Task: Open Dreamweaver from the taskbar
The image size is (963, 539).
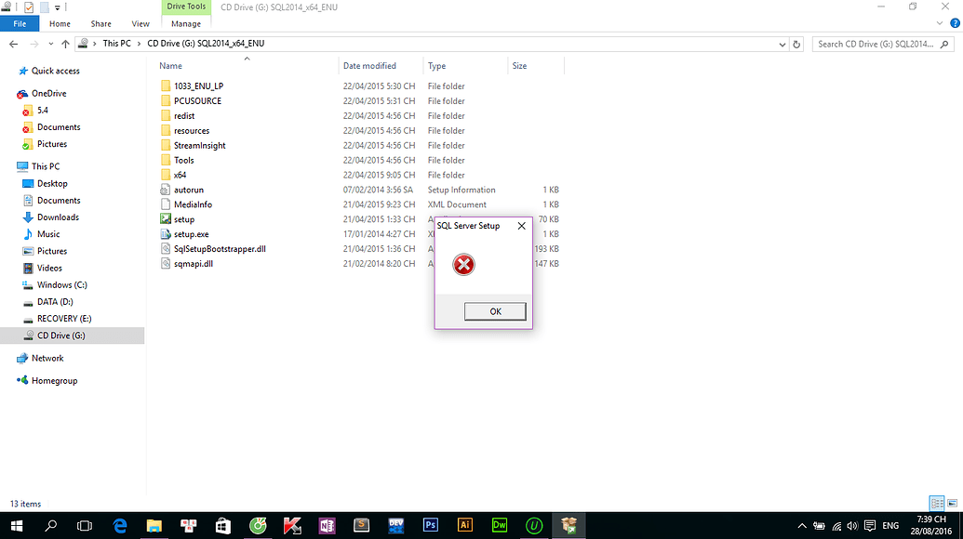Action: point(500,525)
